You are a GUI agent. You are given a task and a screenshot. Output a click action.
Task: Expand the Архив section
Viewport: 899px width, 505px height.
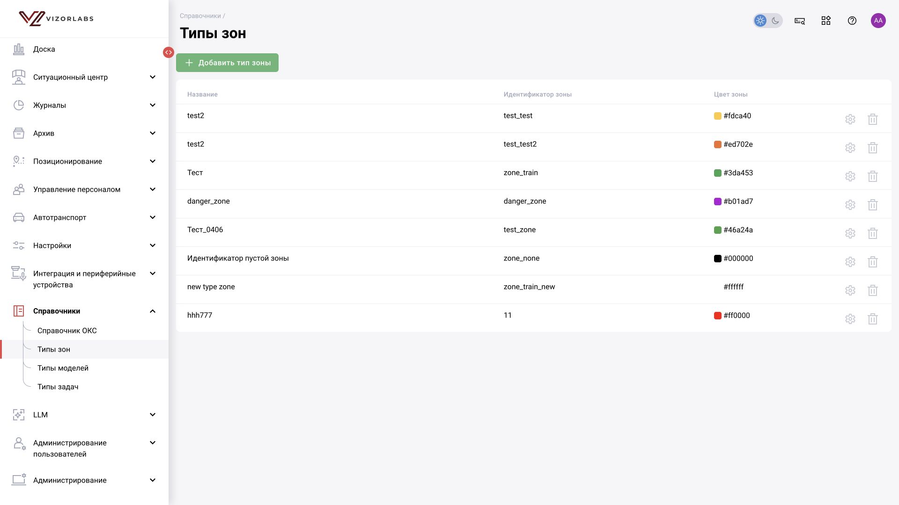(x=84, y=133)
